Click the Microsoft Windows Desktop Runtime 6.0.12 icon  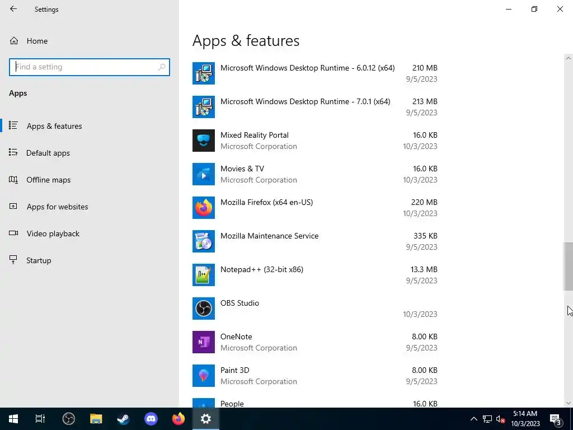coord(204,73)
